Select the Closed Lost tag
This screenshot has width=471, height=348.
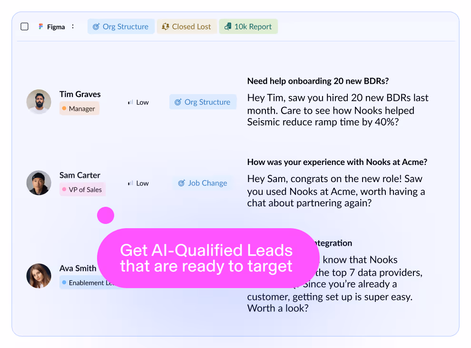coord(187,27)
